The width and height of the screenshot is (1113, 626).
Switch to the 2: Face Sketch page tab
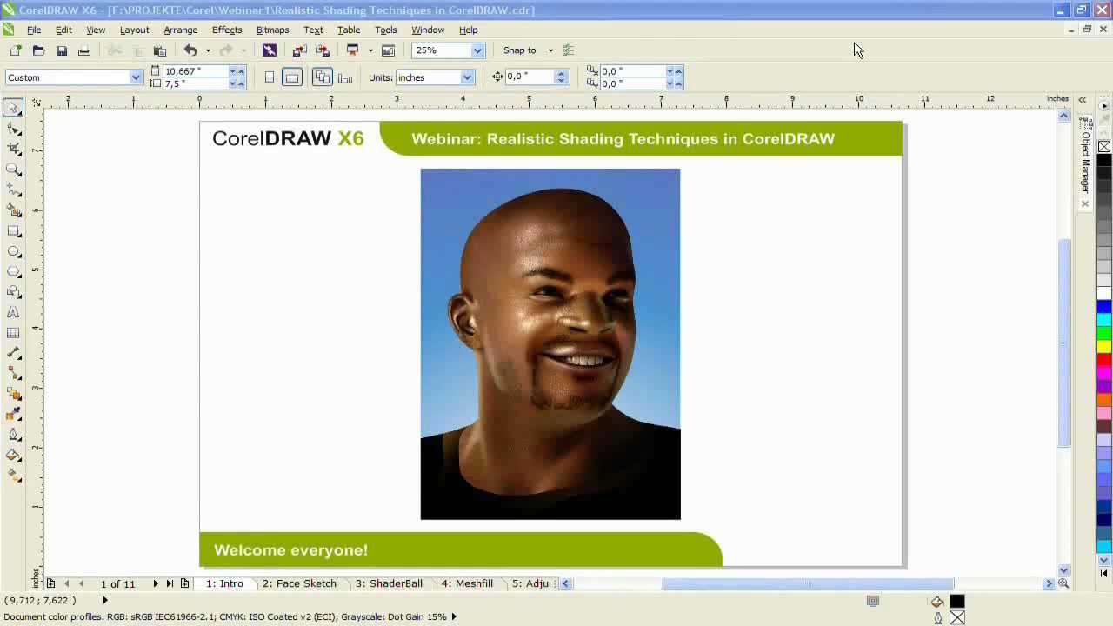pyautogui.click(x=299, y=583)
